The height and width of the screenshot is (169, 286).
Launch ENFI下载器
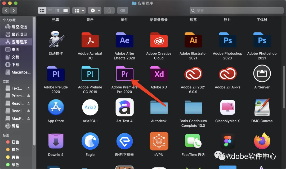[x=124, y=141]
